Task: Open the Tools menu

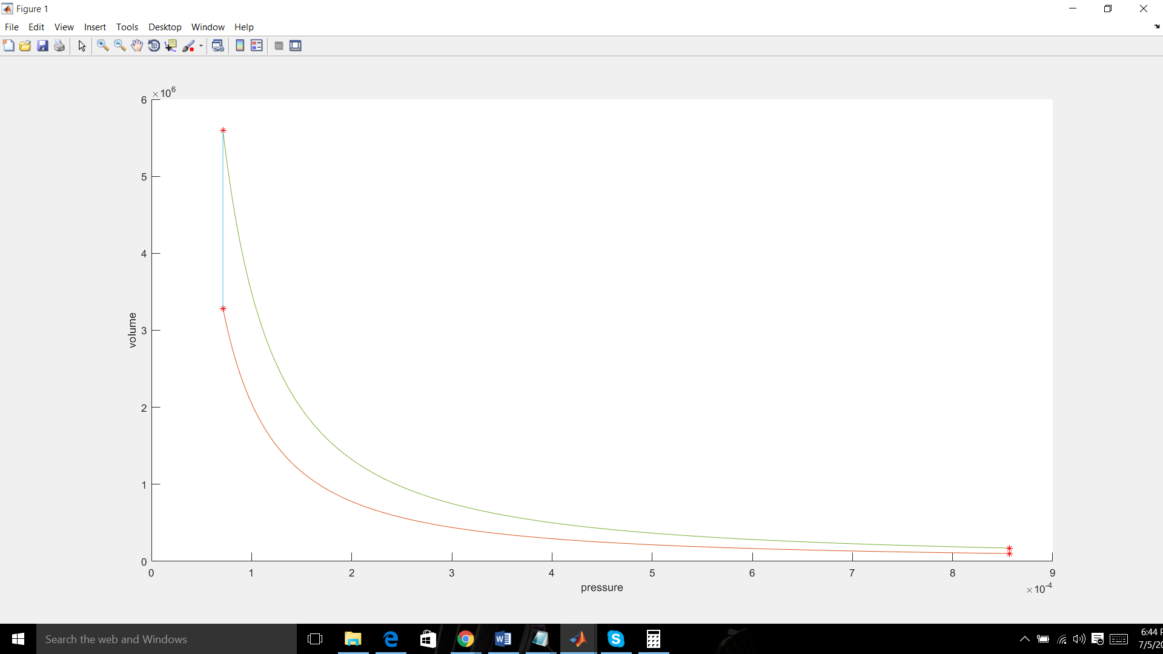Action: [x=127, y=27]
